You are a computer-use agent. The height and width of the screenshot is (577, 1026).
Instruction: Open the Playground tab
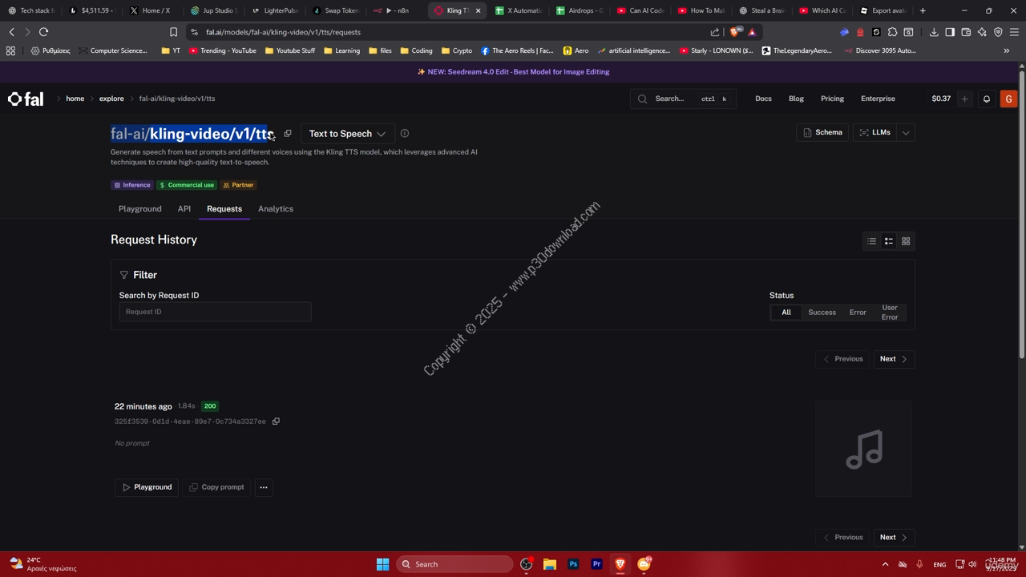pos(140,209)
